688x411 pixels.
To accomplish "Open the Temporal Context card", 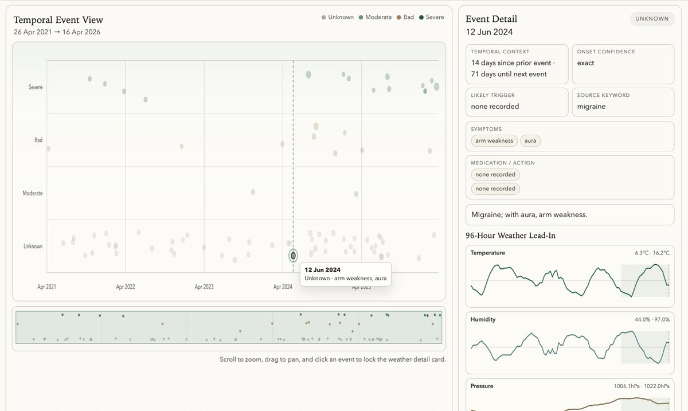I will (517, 64).
